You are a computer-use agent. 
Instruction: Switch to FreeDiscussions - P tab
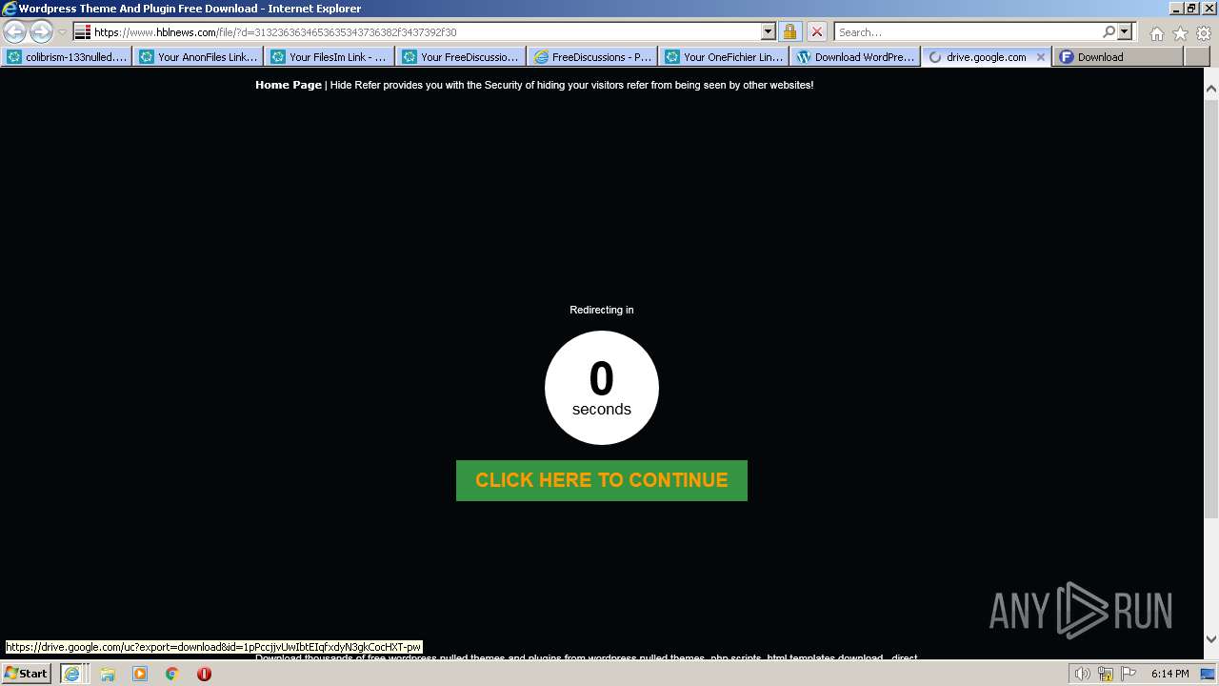tap(592, 57)
